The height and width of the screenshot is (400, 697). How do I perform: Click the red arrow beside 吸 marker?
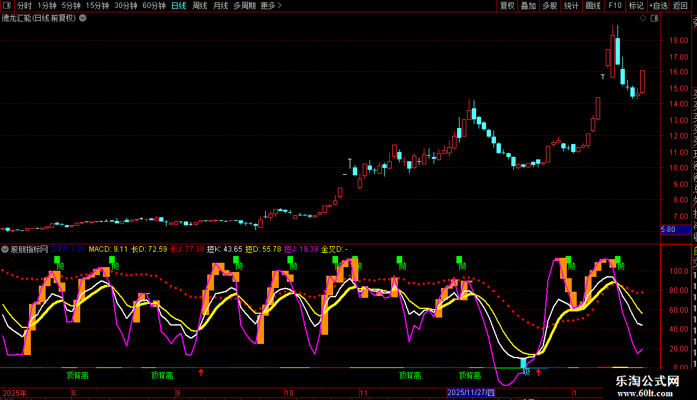click(x=538, y=372)
